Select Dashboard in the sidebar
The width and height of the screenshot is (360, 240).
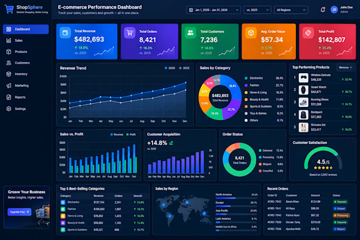[26, 29]
